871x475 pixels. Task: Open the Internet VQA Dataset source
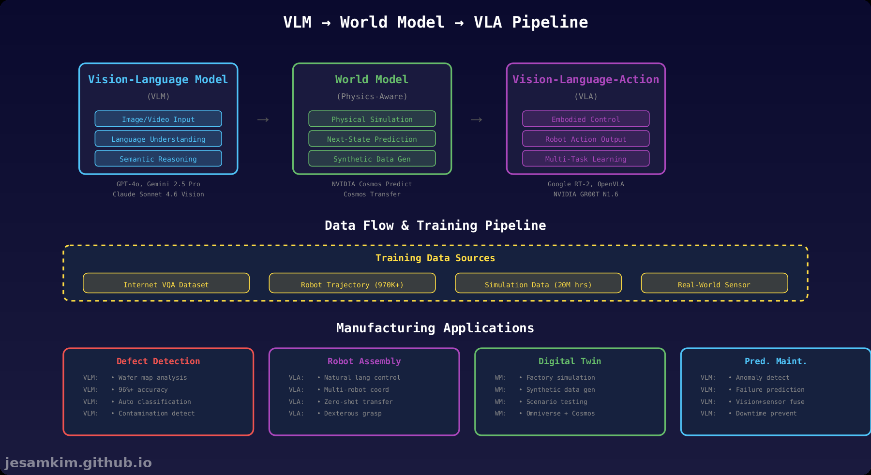click(x=166, y=284)
